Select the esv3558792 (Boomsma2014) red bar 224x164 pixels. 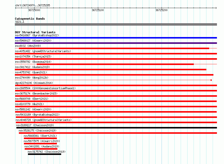pos(115,64)
